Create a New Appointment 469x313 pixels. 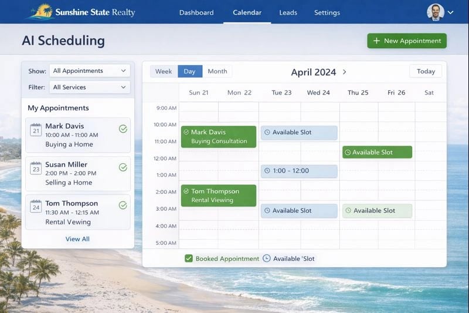(x=407, y=41)
